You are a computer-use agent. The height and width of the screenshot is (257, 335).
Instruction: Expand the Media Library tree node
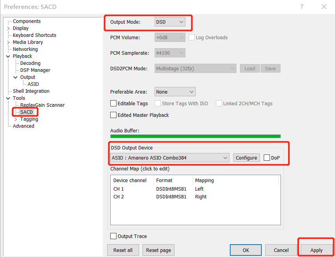(x=9, y=42)
